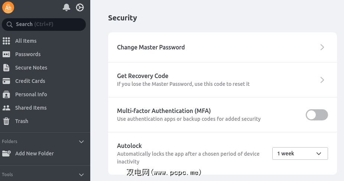Click the All Items grid icon
The image size is (344, 181).
tap(6, 41)
